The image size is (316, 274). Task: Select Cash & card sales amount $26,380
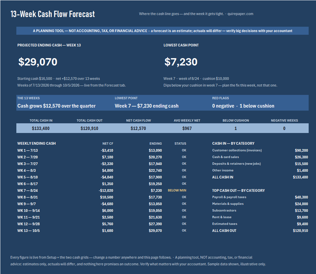tap(301, 157)
